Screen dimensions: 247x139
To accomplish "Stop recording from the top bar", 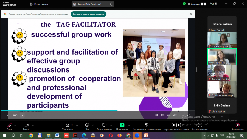I will click(x=205, y=4).
